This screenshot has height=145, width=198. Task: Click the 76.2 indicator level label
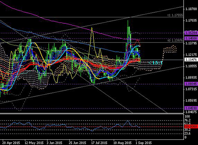[x=187, y=120]
